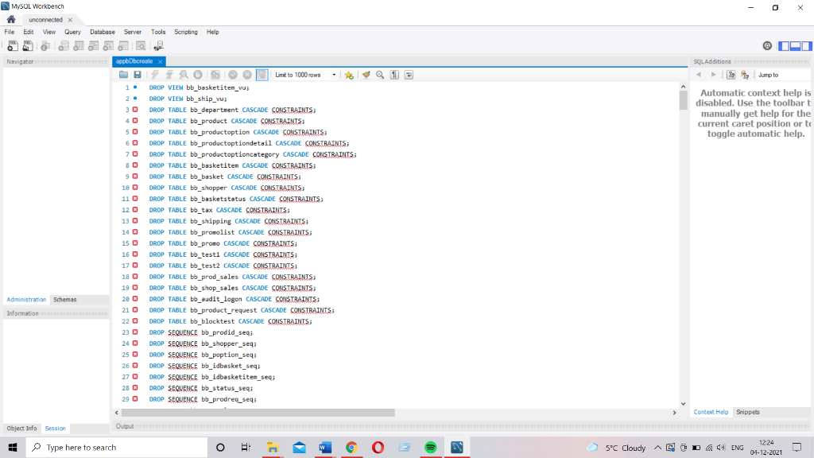This screenshot has width=814, height=458.
Task: Toggle bottom output panel visibility
Action: pyautogui.click(x=795, y=45)
